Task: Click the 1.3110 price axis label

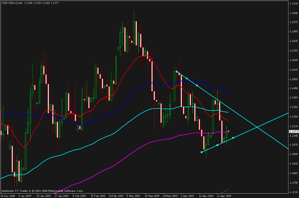Action: pyautogui.click(x=294, y=4)
